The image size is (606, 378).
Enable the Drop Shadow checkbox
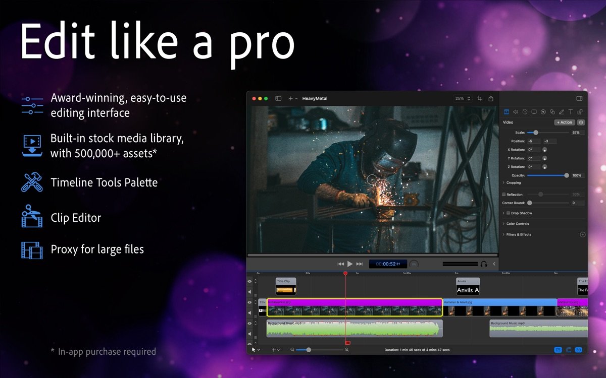508,213
